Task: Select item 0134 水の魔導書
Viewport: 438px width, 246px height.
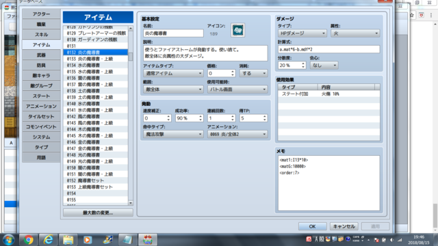Action: (96, 66)
